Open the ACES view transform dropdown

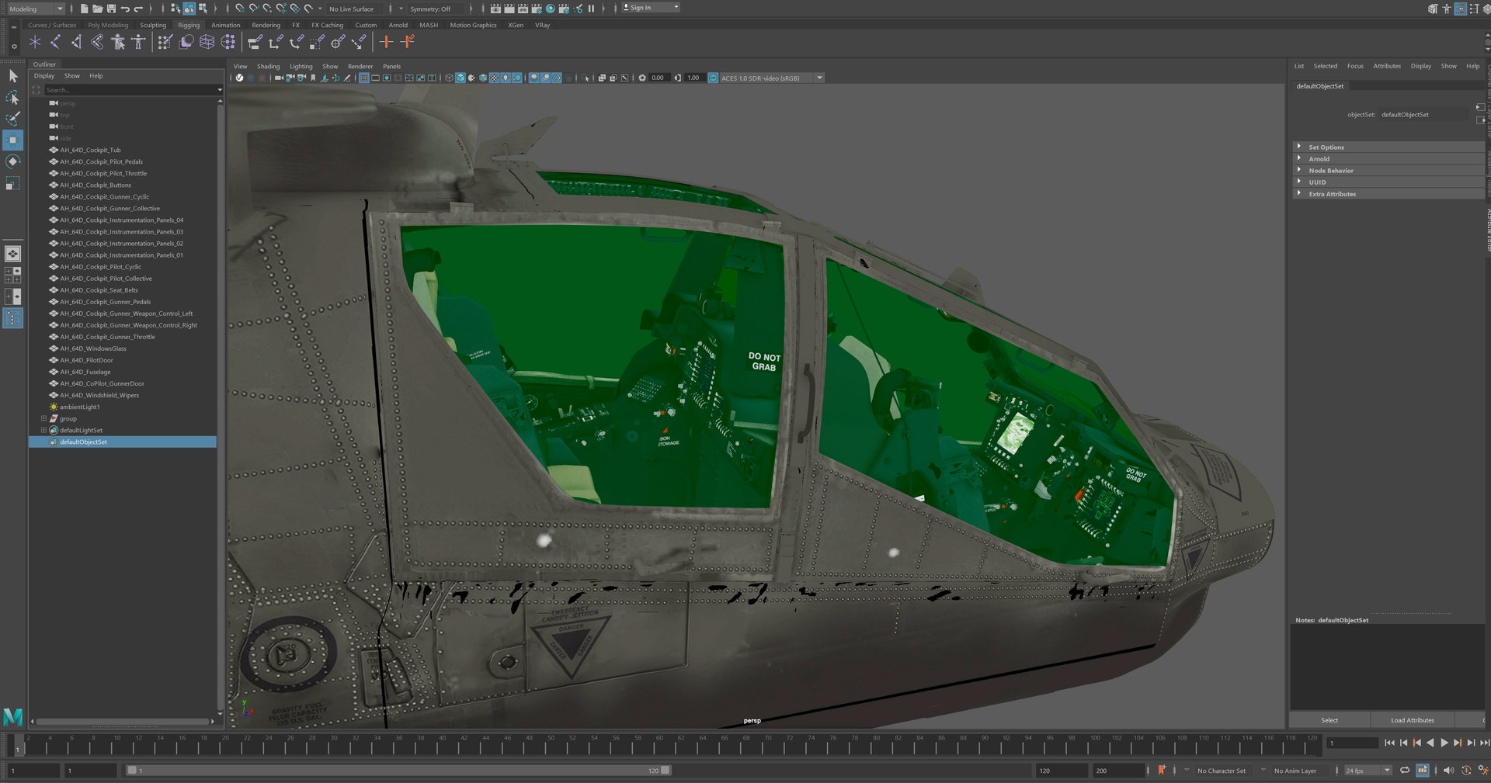(x=771, y=78)
